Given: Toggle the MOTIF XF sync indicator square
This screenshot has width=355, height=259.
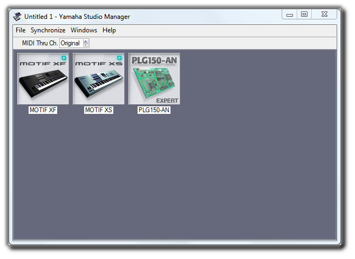Looking at the screenshot, I should tap(64, 58).
